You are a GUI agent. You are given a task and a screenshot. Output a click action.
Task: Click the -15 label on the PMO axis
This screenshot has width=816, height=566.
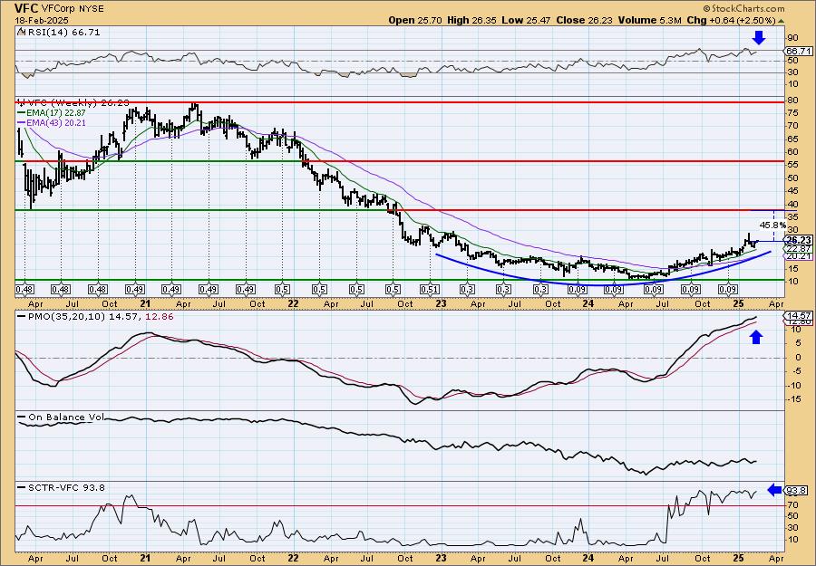click(792, 399)
